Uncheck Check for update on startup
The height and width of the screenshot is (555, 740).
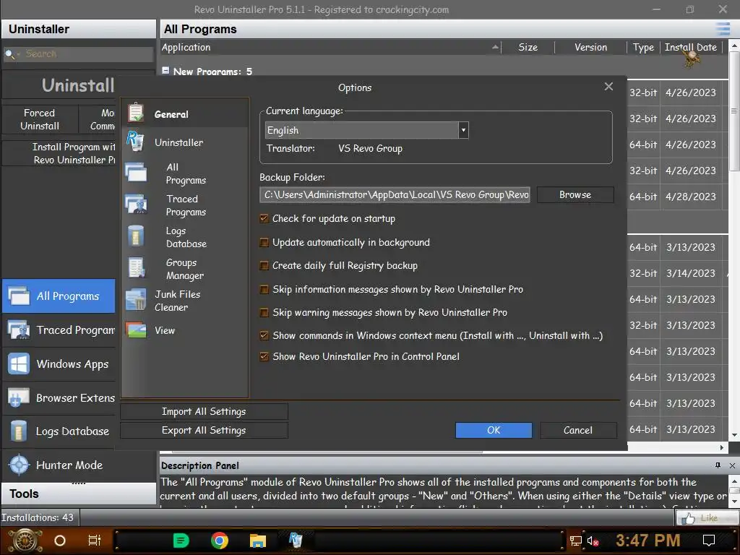[x=264, y=218]
